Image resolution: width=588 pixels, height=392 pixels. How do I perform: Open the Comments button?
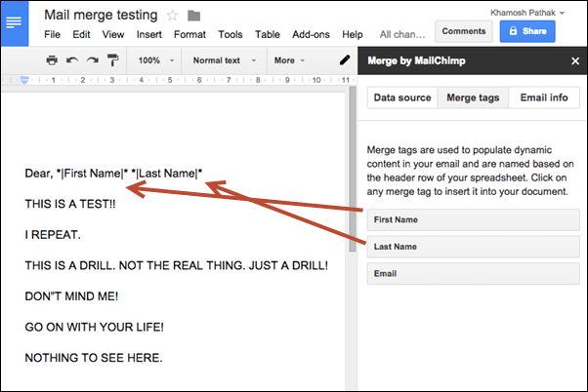click(464, 31)
